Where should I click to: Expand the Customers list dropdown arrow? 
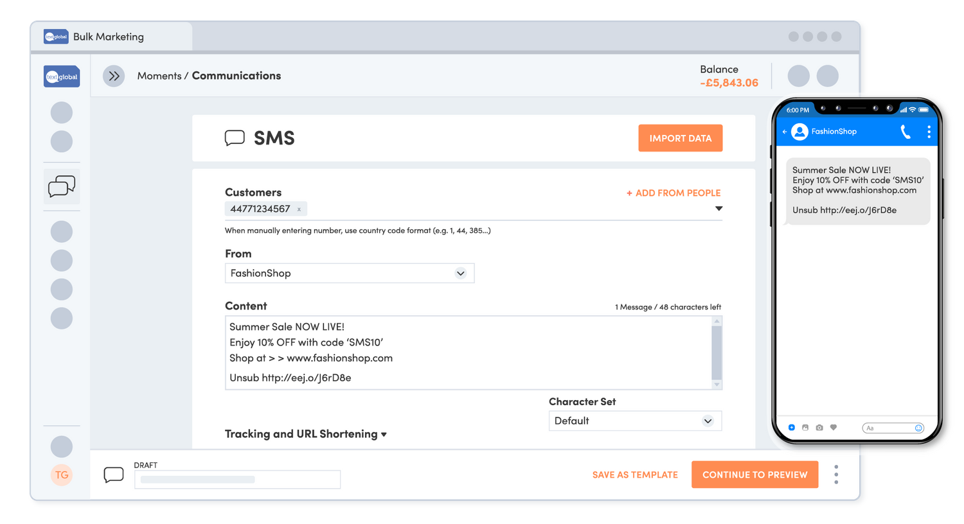coord(719,209)
